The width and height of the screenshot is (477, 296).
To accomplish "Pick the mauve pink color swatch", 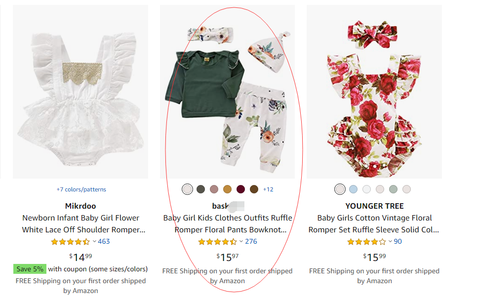I will click(214, 189).
